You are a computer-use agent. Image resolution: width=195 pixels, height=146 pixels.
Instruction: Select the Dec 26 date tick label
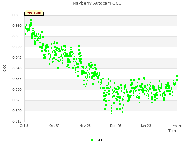click(115, 126)
